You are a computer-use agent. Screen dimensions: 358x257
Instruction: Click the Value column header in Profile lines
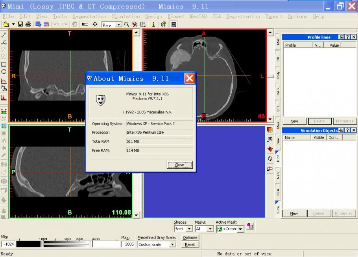coord(332,45)
